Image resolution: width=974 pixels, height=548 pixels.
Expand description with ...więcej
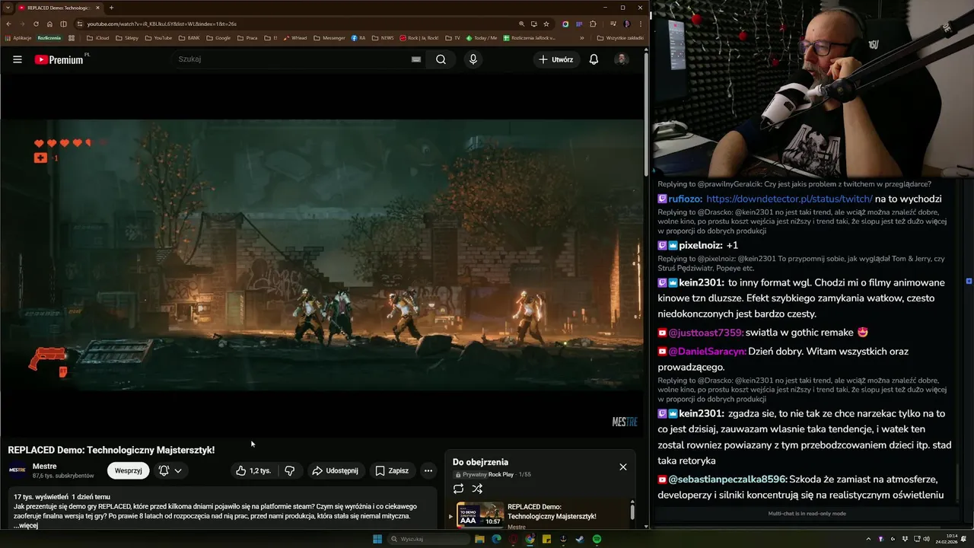click(x=26, y=525)
